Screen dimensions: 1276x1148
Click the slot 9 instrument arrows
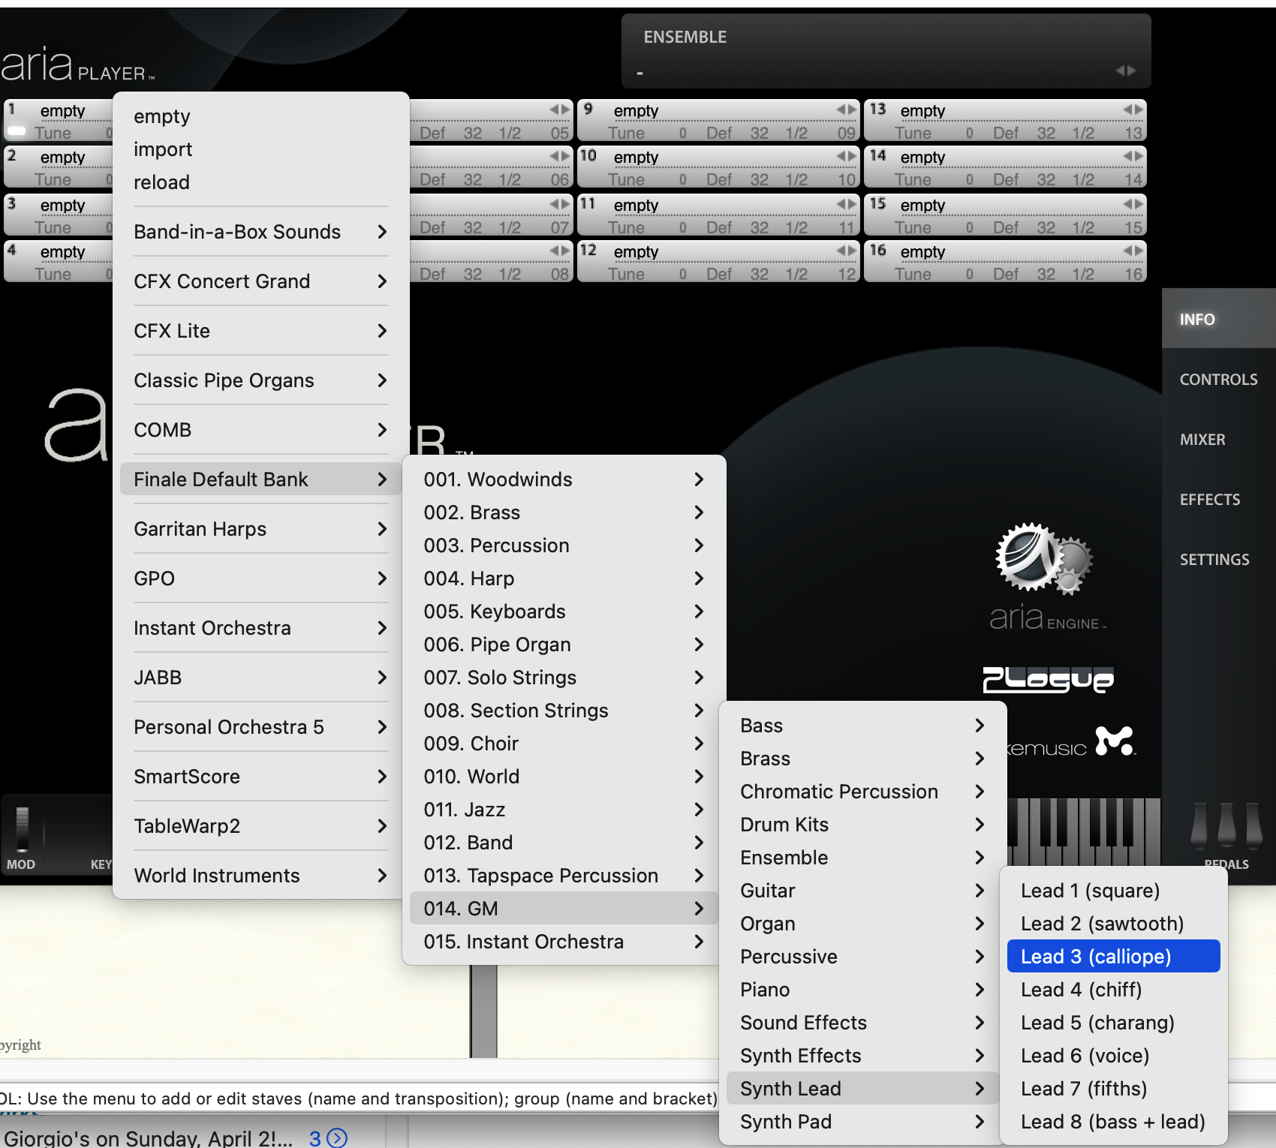846,110
